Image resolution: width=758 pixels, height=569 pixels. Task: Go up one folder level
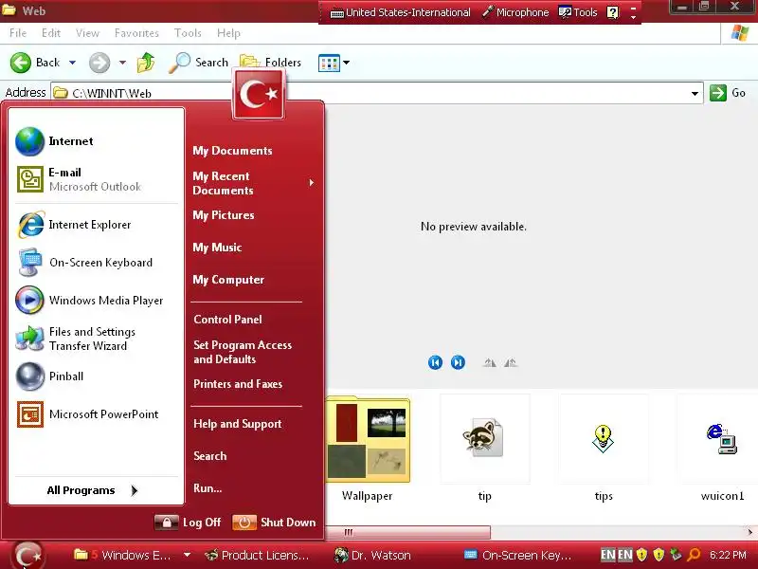(x=146, y=63)
